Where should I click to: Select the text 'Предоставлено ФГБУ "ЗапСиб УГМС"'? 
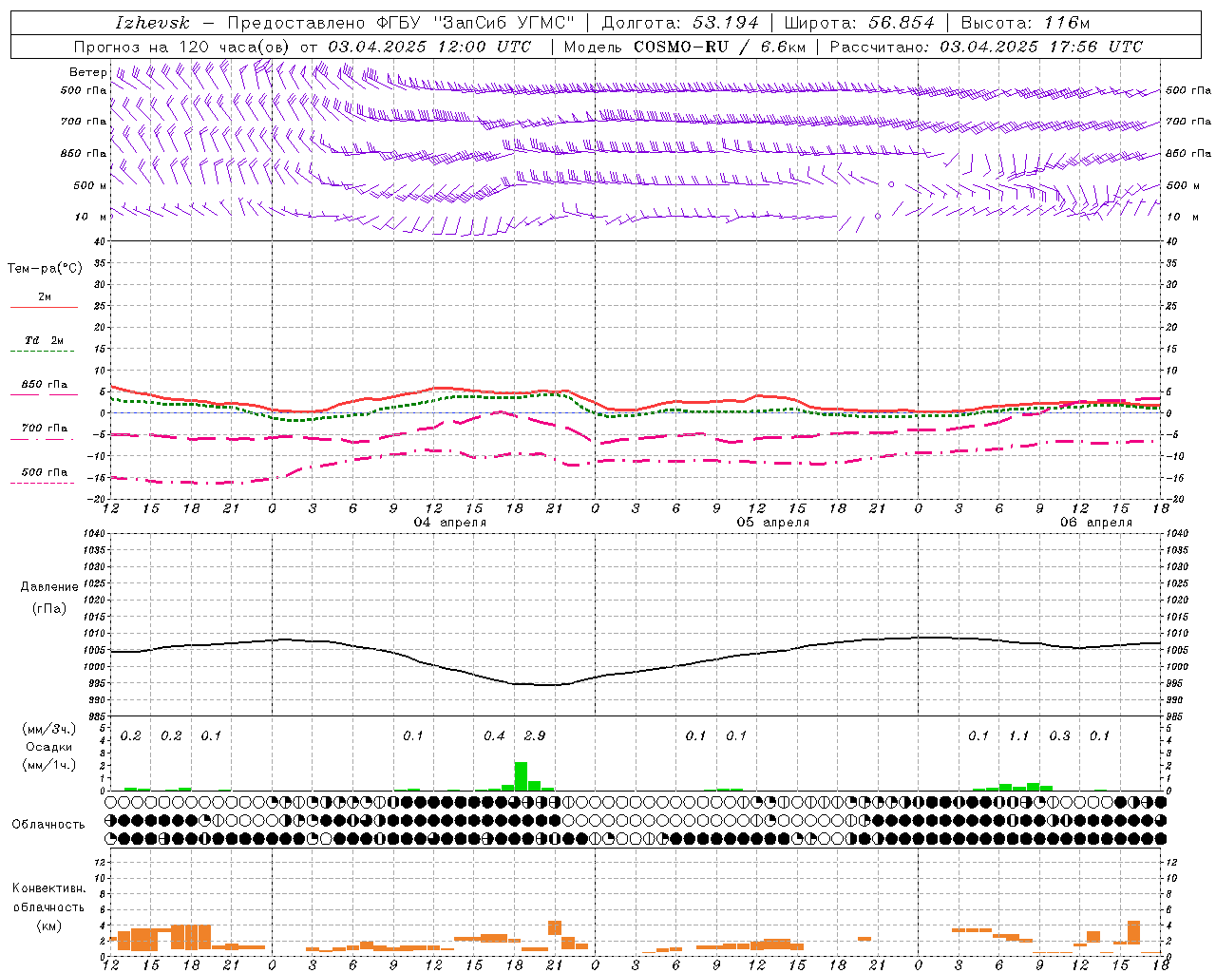pos(401,23)
